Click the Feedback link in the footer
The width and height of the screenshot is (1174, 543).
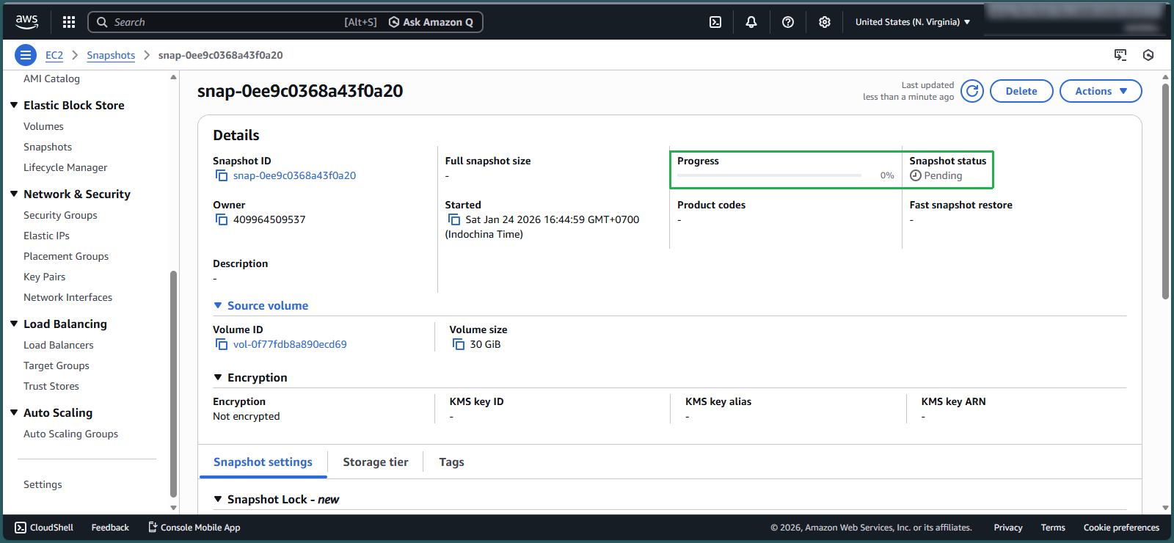click(x=110, y=528)
